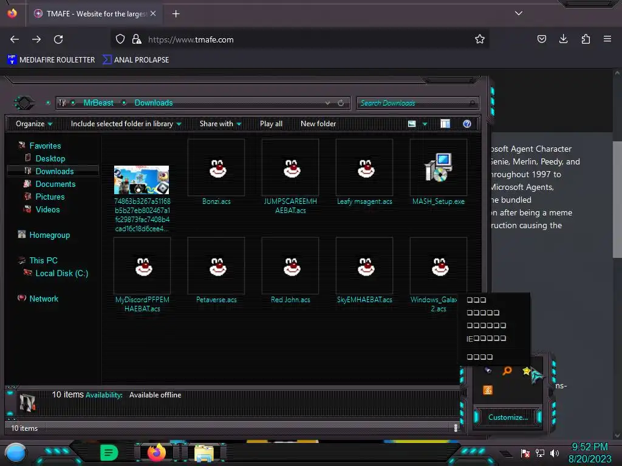Viewport: 622px width, 466px height.
Task: Select Windows_Galaxy 2.acs file icon
Action: click(439, 266)
